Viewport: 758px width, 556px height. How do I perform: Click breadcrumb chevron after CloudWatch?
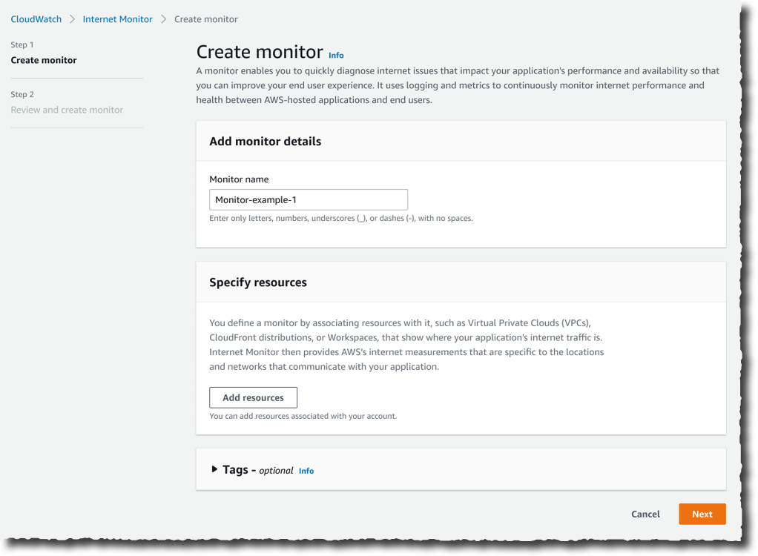72,19
